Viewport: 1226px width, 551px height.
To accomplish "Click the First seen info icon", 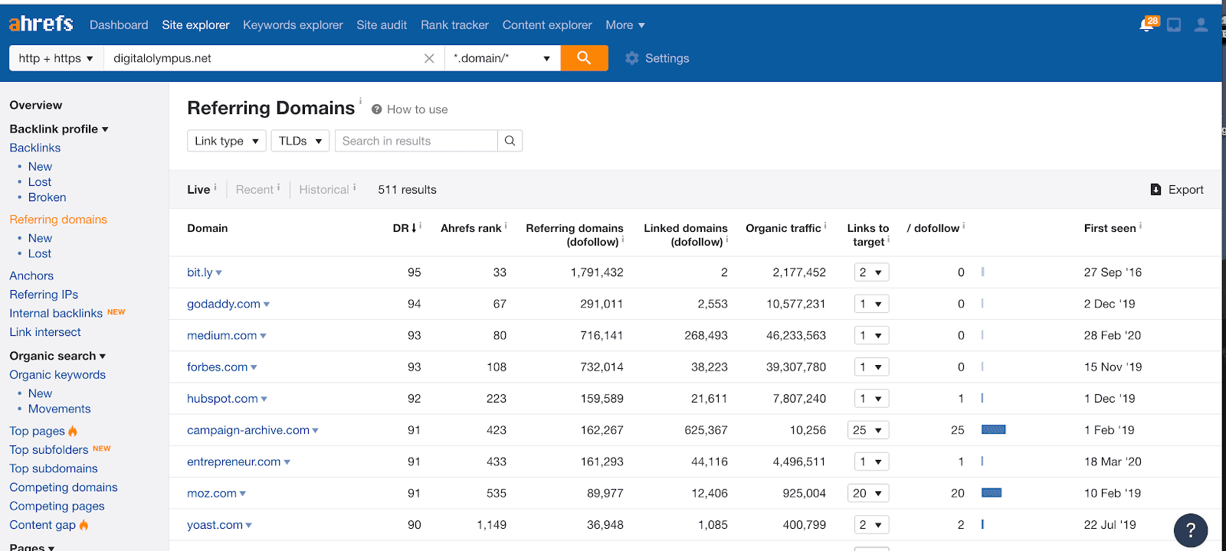I will 1140,226.
